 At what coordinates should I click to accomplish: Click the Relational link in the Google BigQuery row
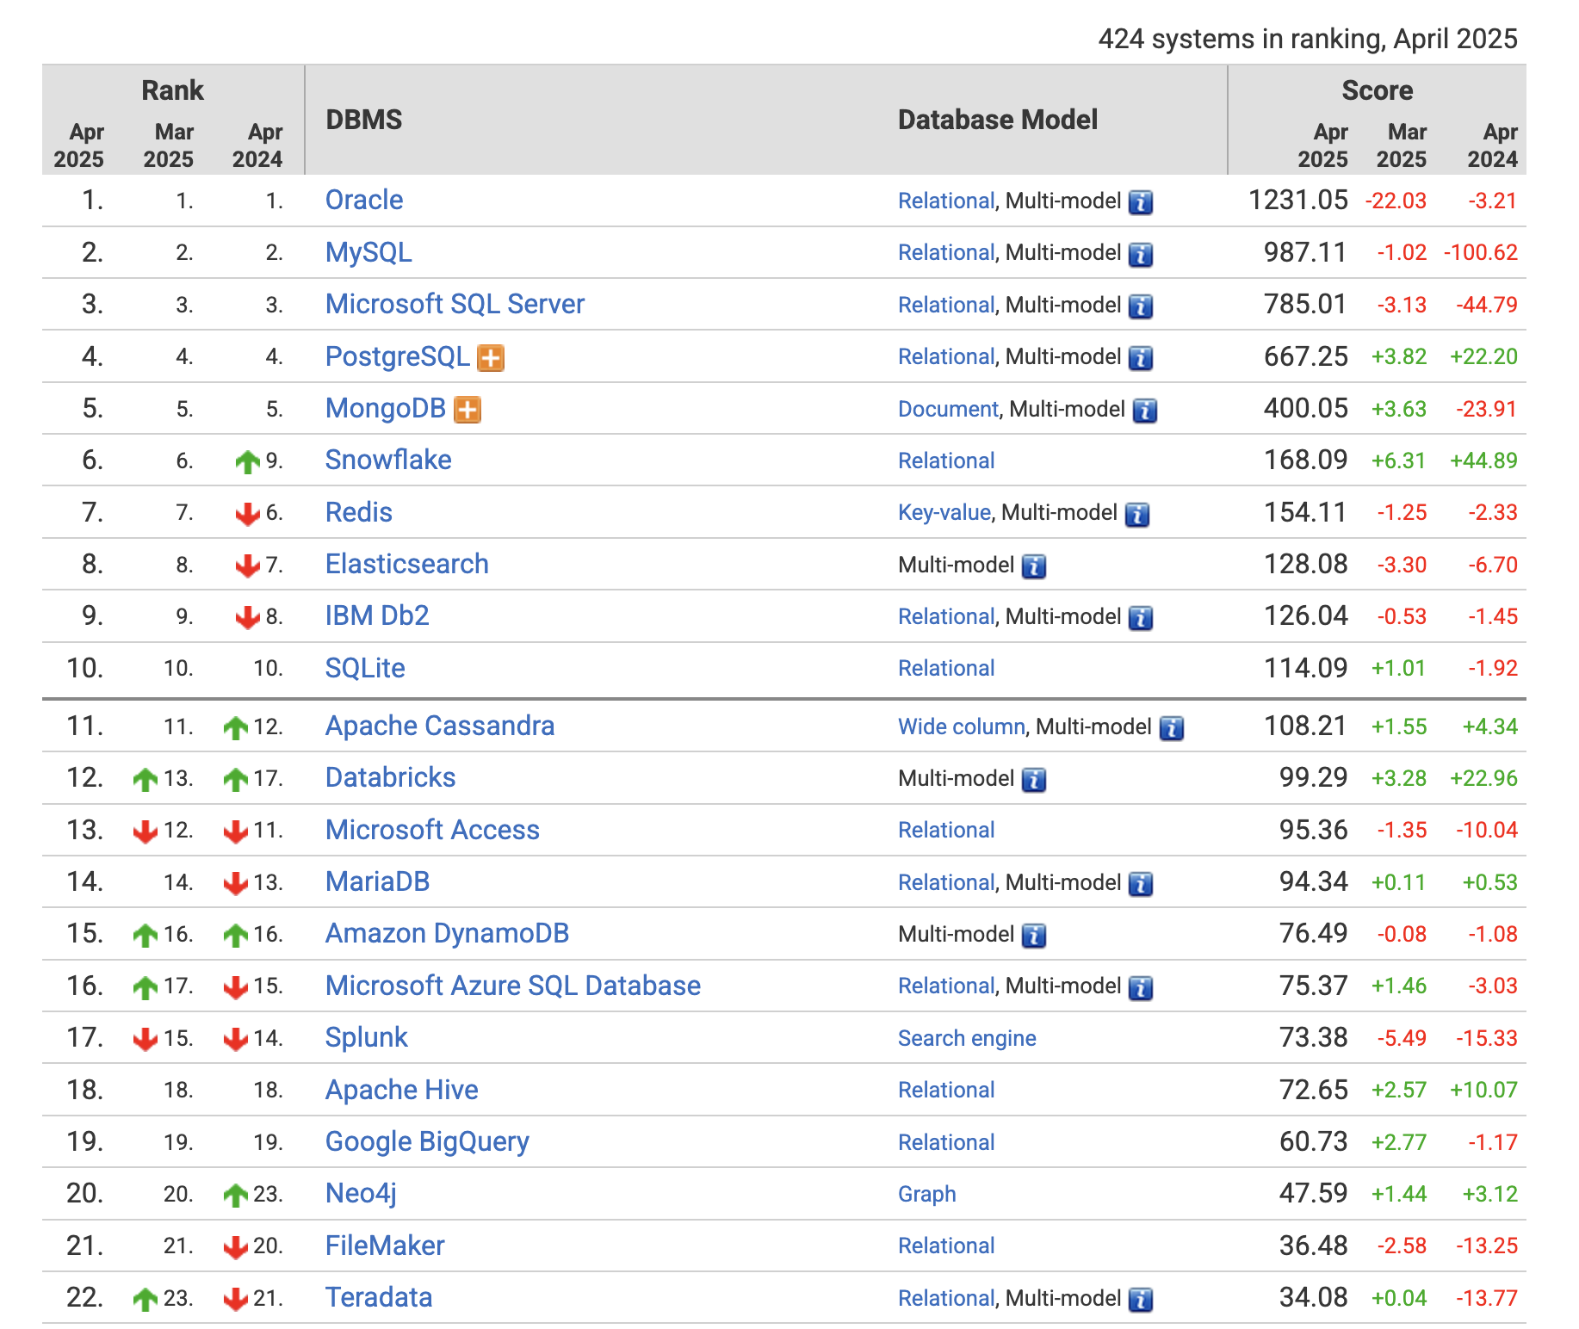946,1142
